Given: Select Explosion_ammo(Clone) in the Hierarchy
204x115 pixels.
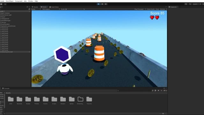Looking at the screenshot, I should (x=8, y=26).
